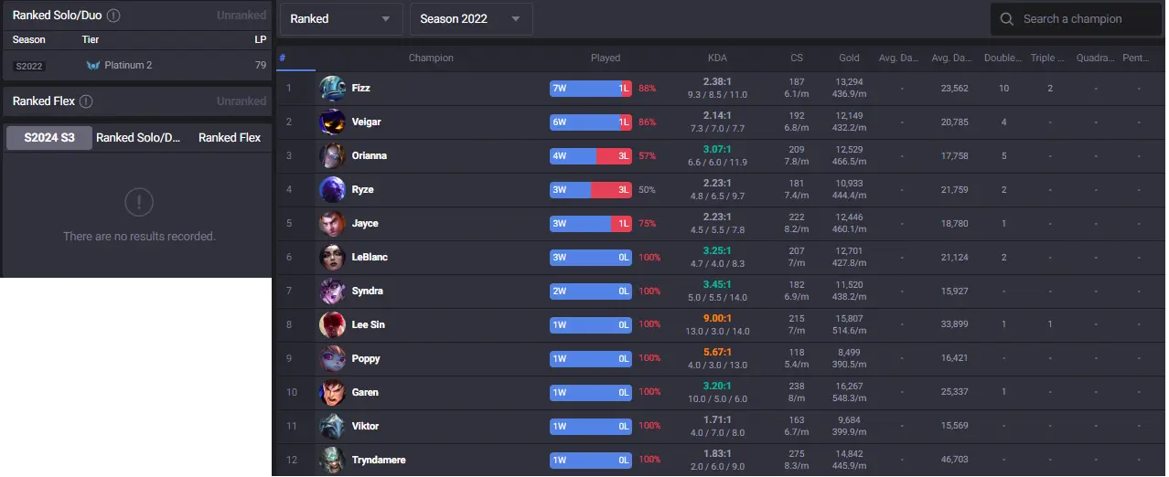The width and height of the screenshot is (1169, 477).
Task: Switch to the Ranked Flex tab
Action: pos(230,138)
